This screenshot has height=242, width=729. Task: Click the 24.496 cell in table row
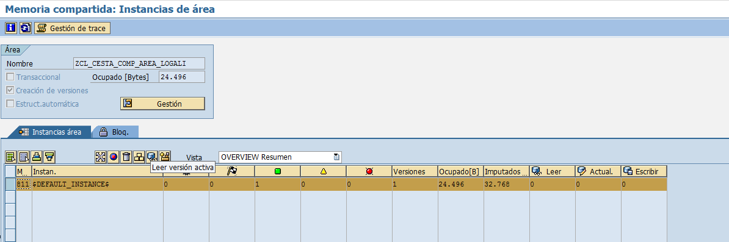(x=461, y=184)
